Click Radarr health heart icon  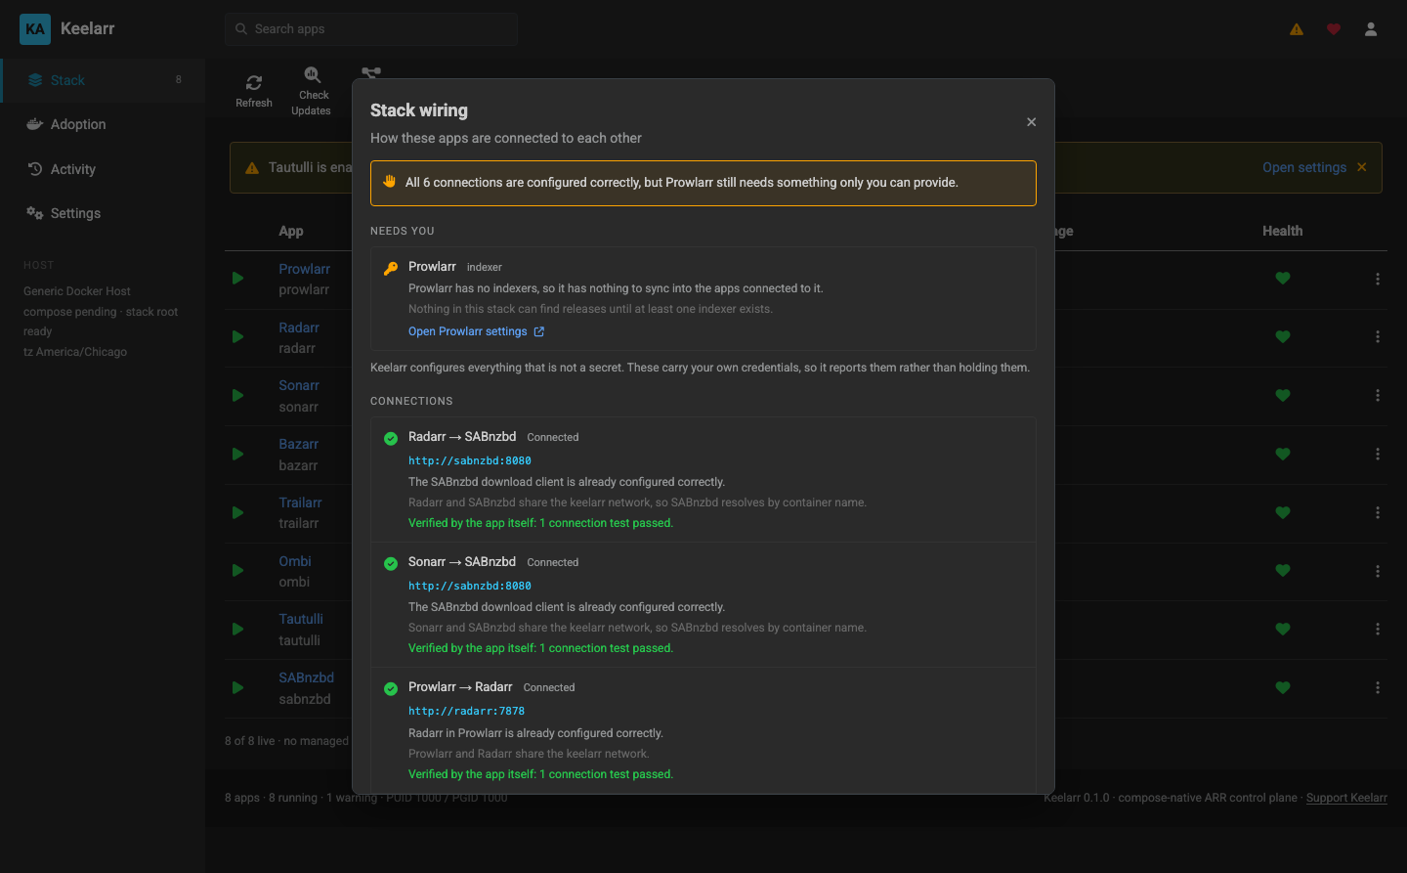tap(1283, 337)
